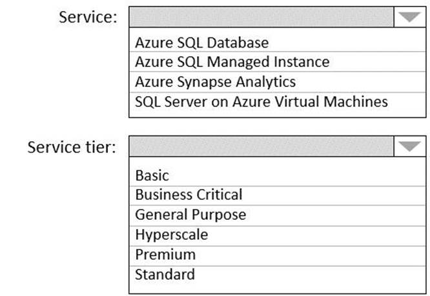Viewport: 430px width, 296px height.
Task: Choose the Premium service tier
Action: [165, 254]
